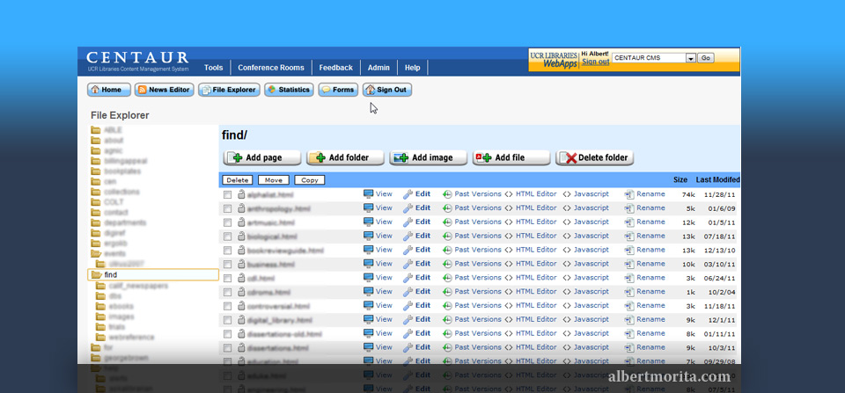Open the Tools menu
Image resolution: width=845 pixels, height=393 pixels.
pos(213,68)
